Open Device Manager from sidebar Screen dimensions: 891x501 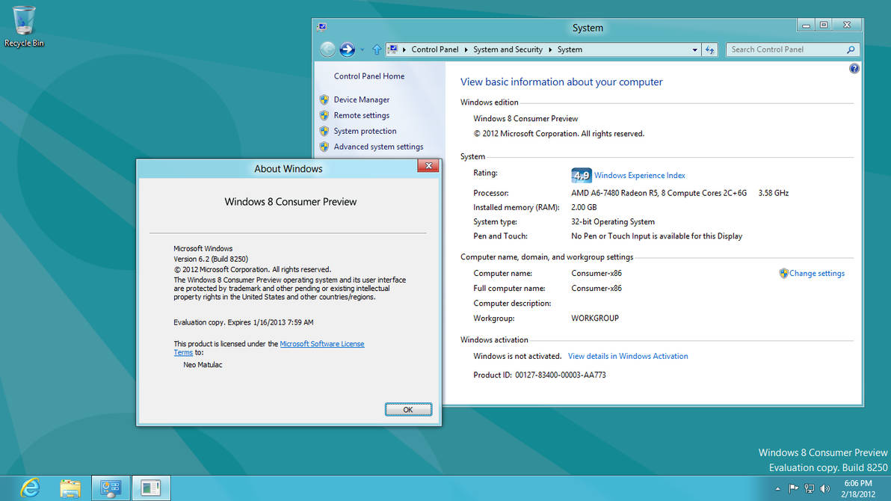361,99
